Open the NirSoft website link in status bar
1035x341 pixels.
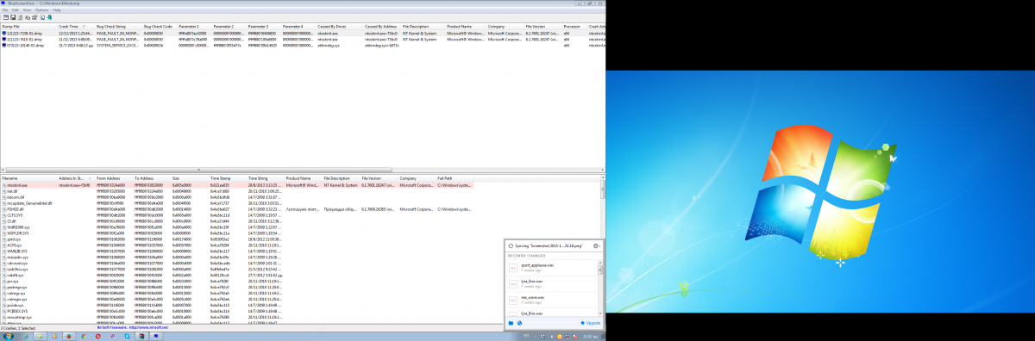[132, 327]
